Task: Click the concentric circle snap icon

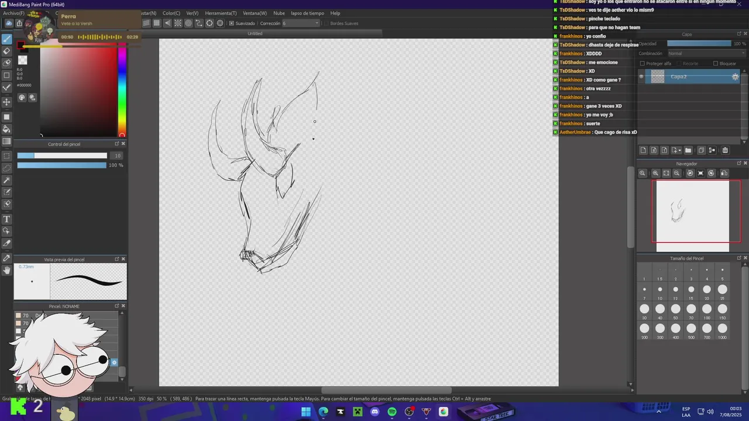Action: [188, 23]
